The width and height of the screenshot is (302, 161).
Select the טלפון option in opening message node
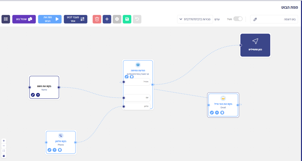(x=137, y=106)
